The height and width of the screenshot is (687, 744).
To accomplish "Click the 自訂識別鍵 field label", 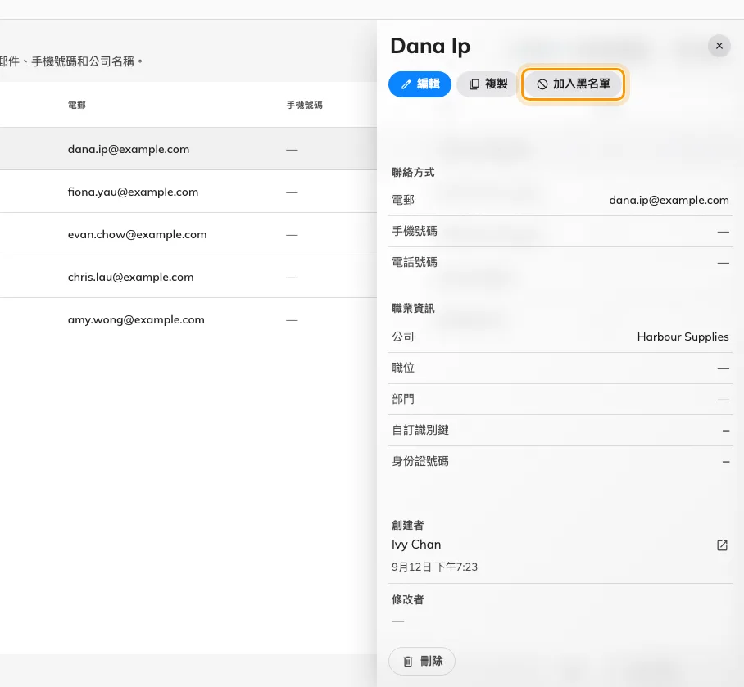I will coord(420,430).
